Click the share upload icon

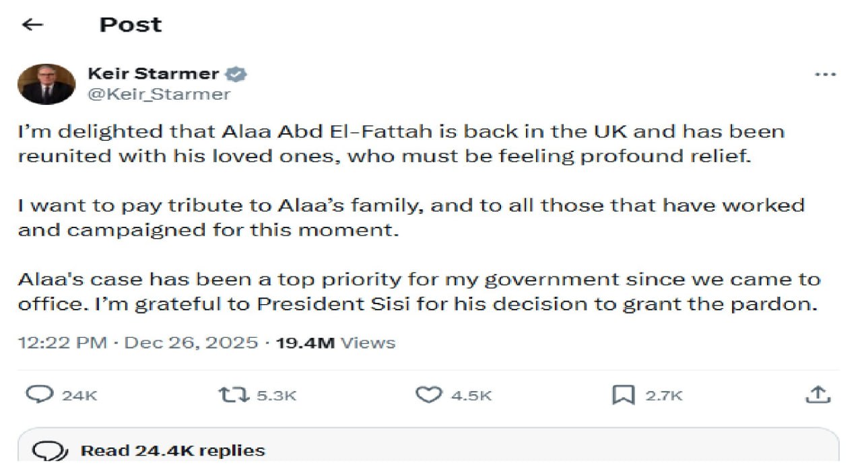(818, 394)
